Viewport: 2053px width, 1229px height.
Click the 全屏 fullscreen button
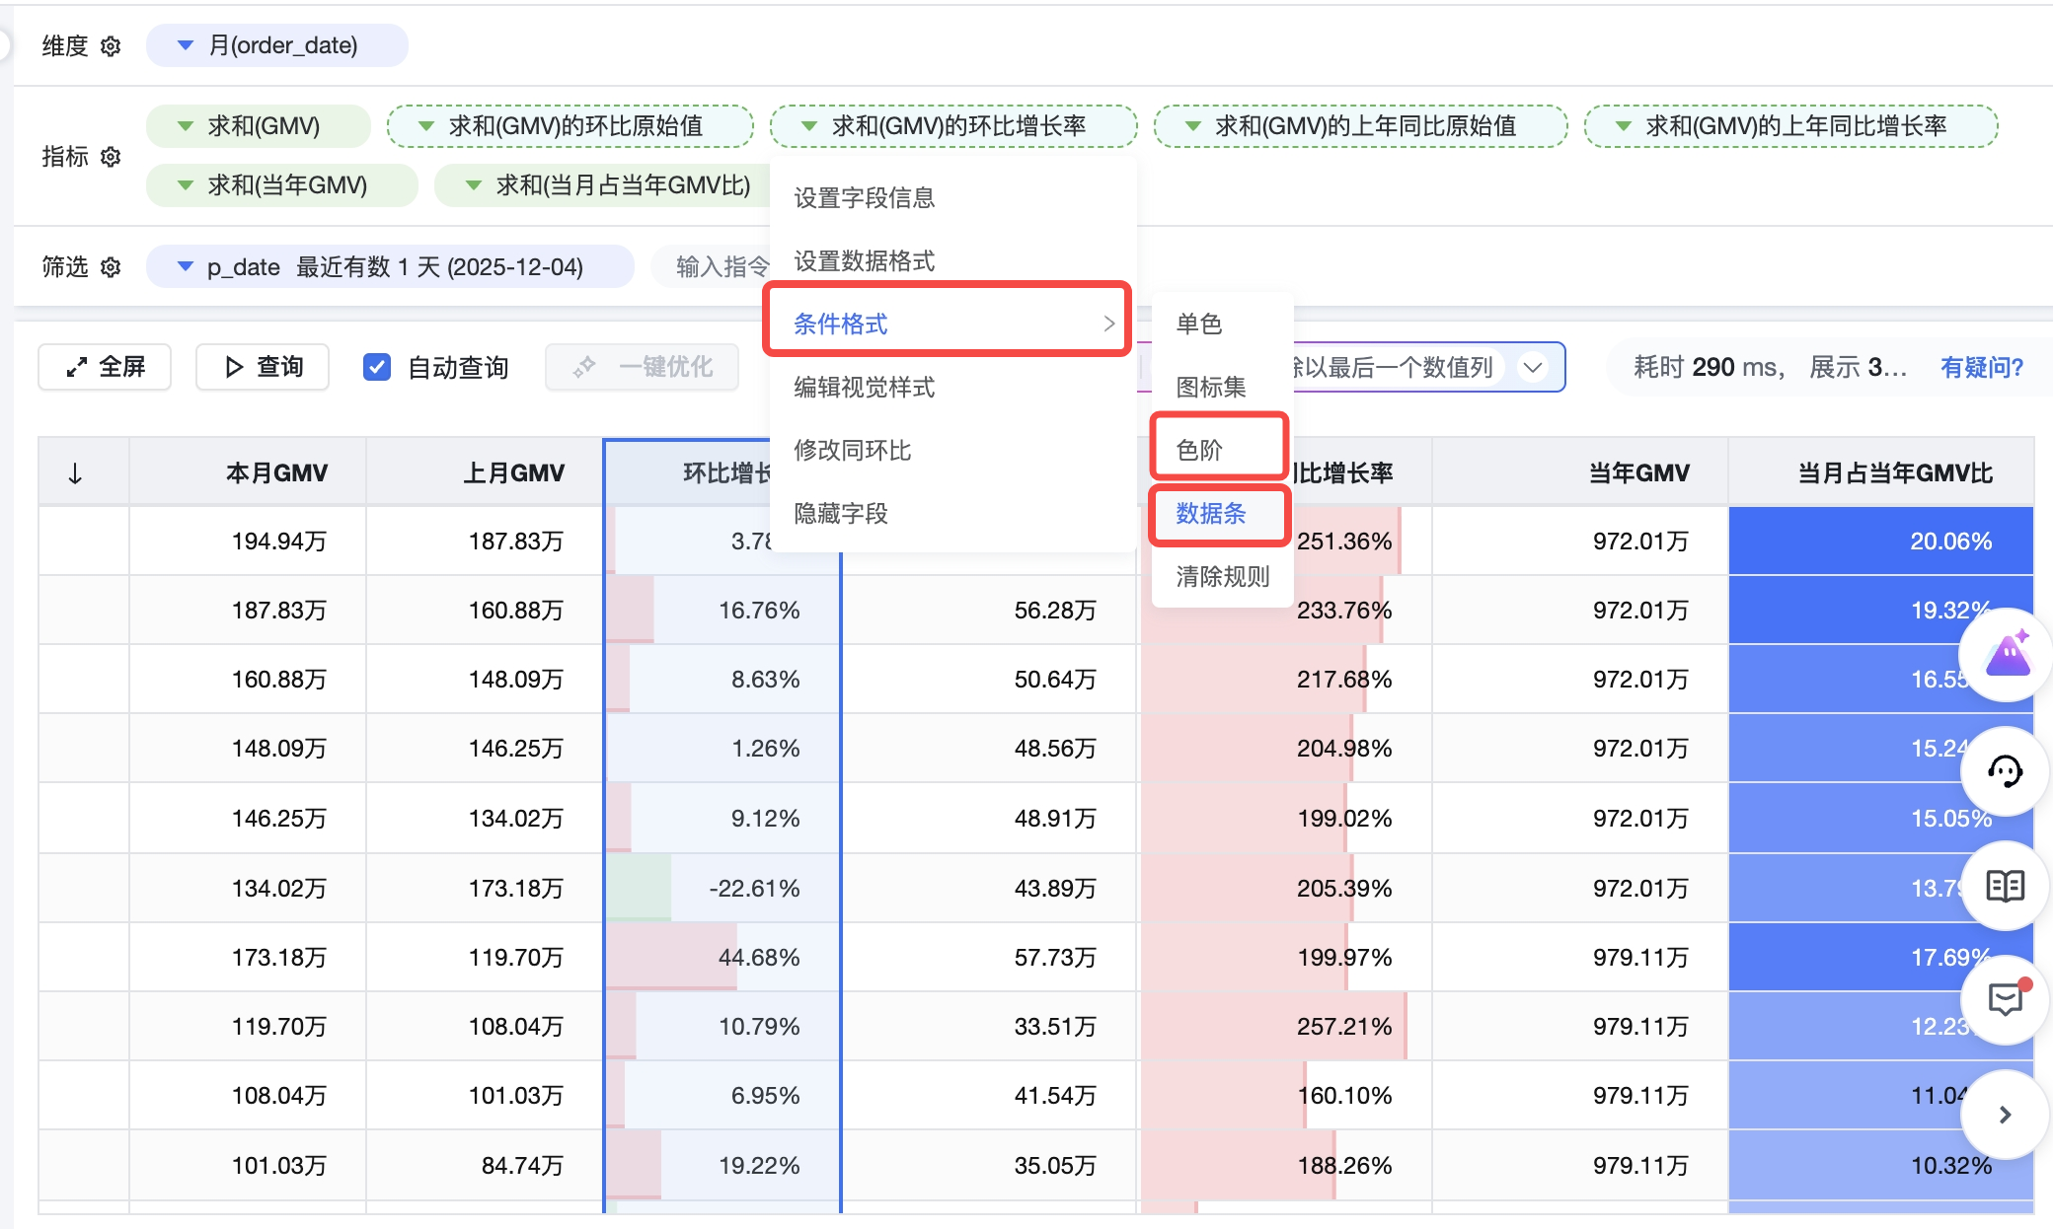[x=106, y=367]
